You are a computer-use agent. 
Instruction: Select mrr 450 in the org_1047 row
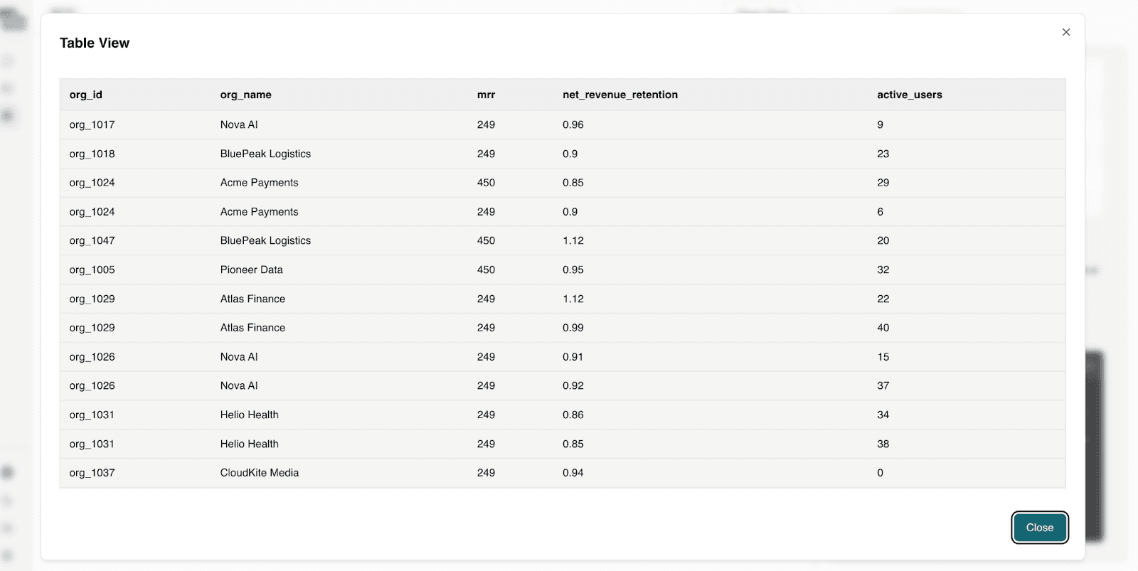coord(486,240)
